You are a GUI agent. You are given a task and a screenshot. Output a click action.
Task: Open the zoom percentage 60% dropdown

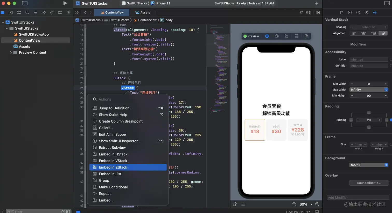tap(306, 204)
